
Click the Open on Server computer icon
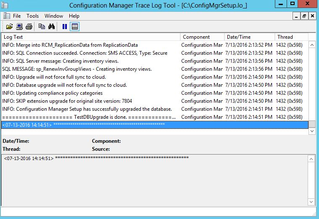pyautogui.click(x=19, y=27)
